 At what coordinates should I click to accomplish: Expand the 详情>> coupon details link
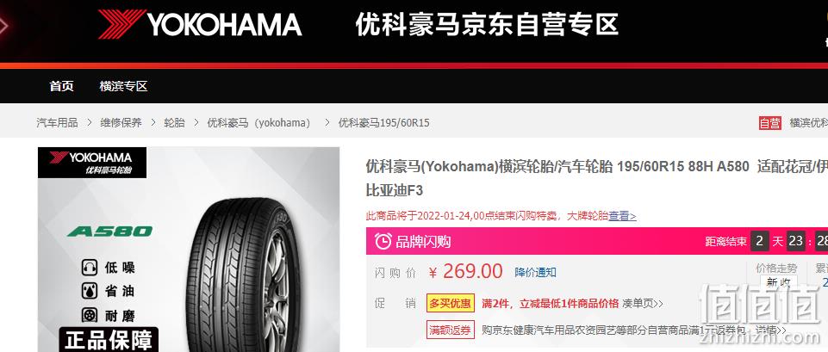(x=770, y=330)
